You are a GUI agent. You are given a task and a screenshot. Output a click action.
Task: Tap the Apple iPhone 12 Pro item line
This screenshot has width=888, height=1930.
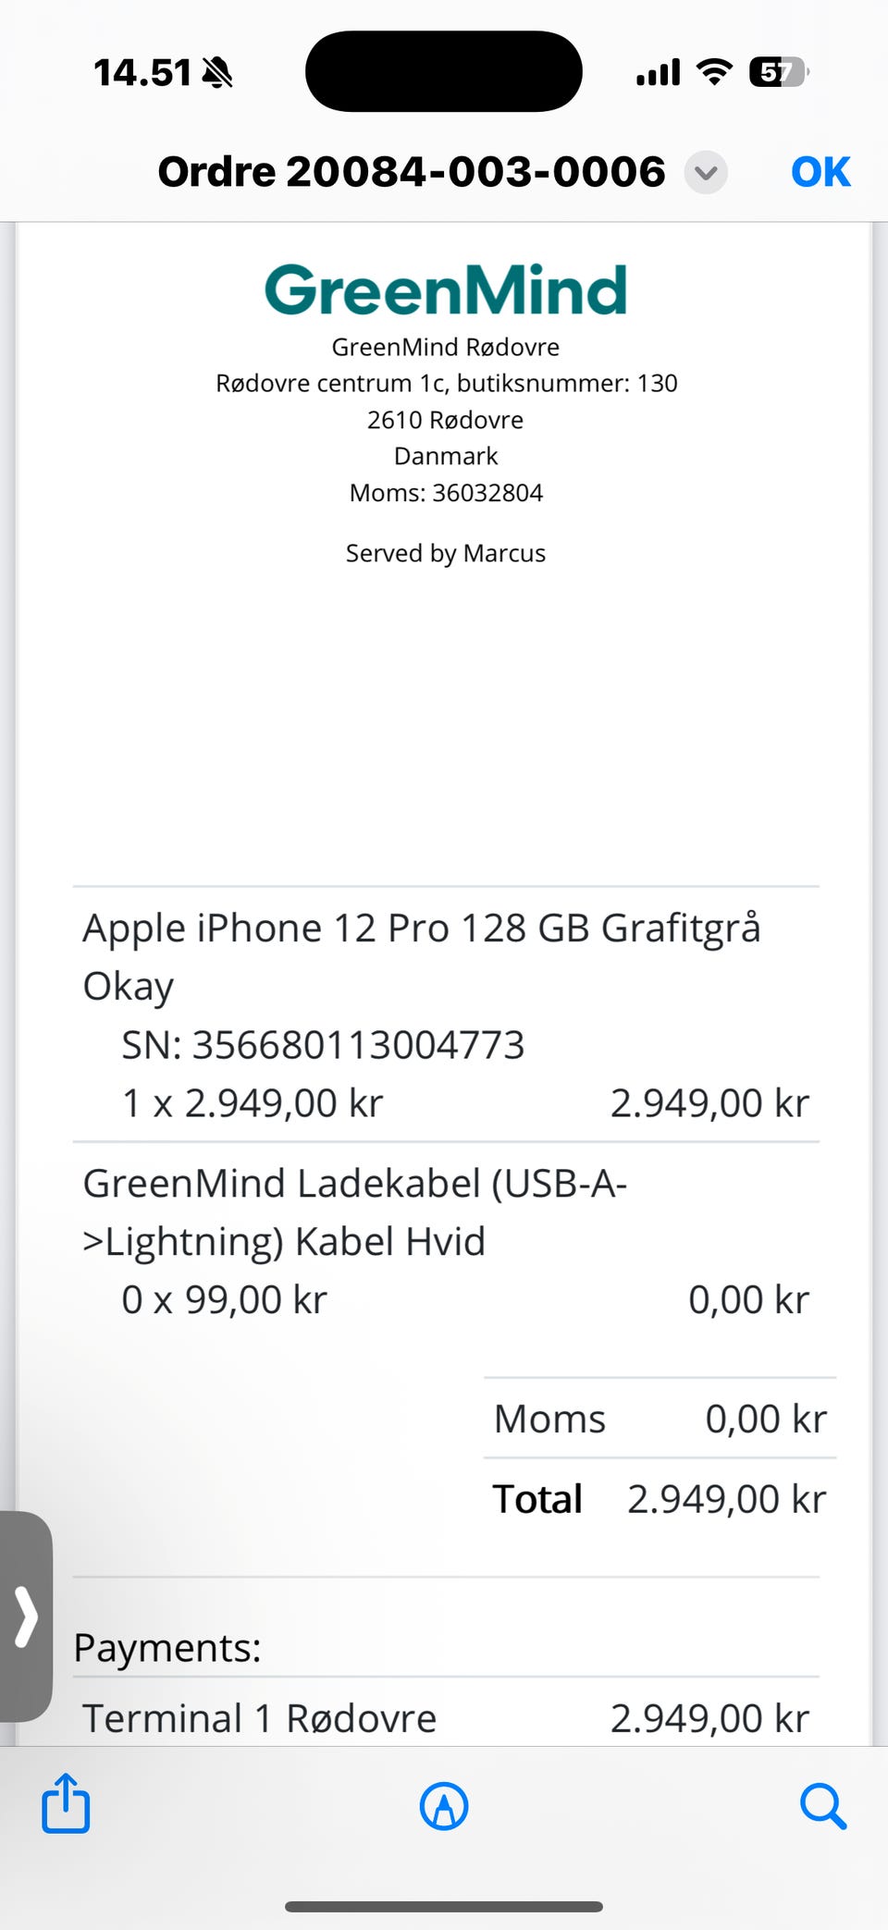click(421, 928)
